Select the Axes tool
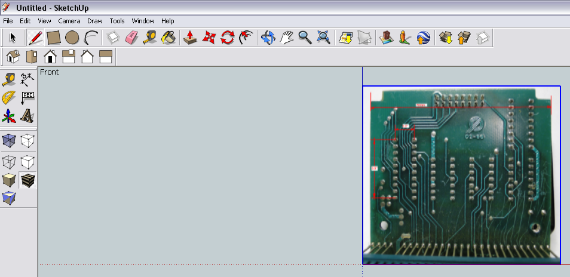This screenshot has width=570, height=277. 9,116
